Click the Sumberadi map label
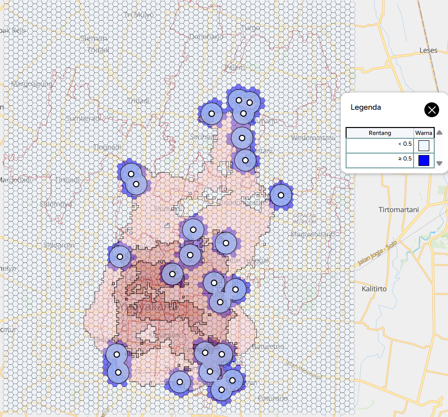Screen dimensions: 448x417 [83, 118]
